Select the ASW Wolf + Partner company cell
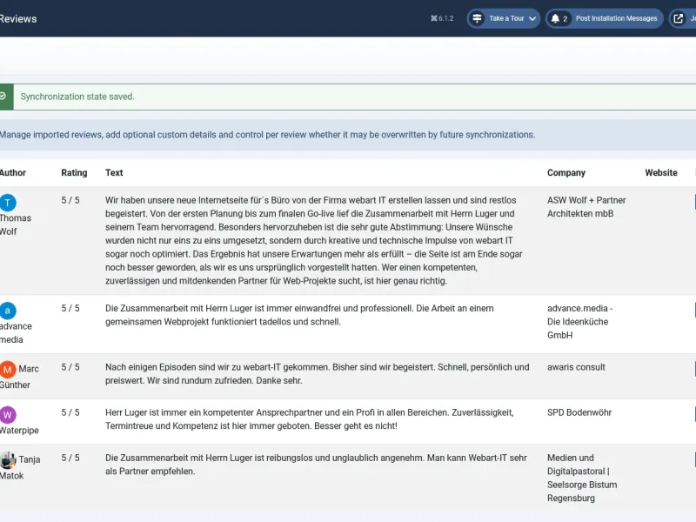 586,207
